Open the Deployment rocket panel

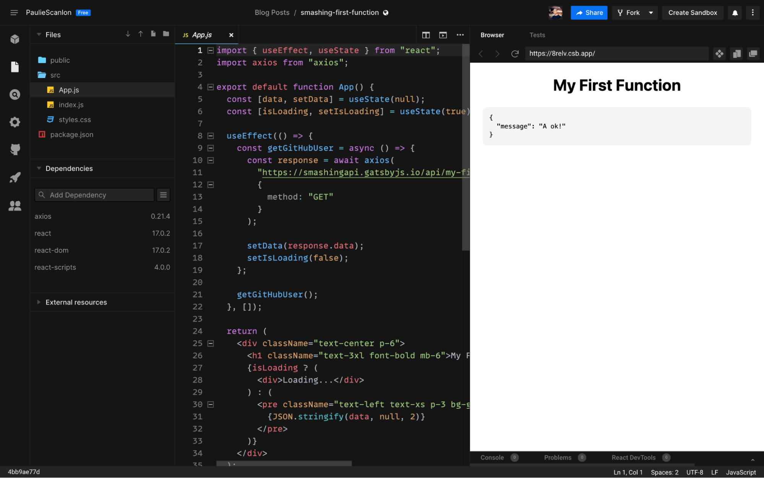pyautogui.click(x=15, y=177)
